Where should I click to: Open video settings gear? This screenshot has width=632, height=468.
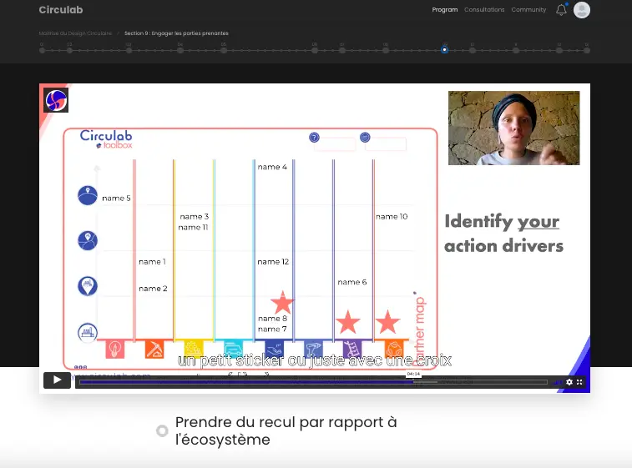pyautogui.click(x=569, y=382)
